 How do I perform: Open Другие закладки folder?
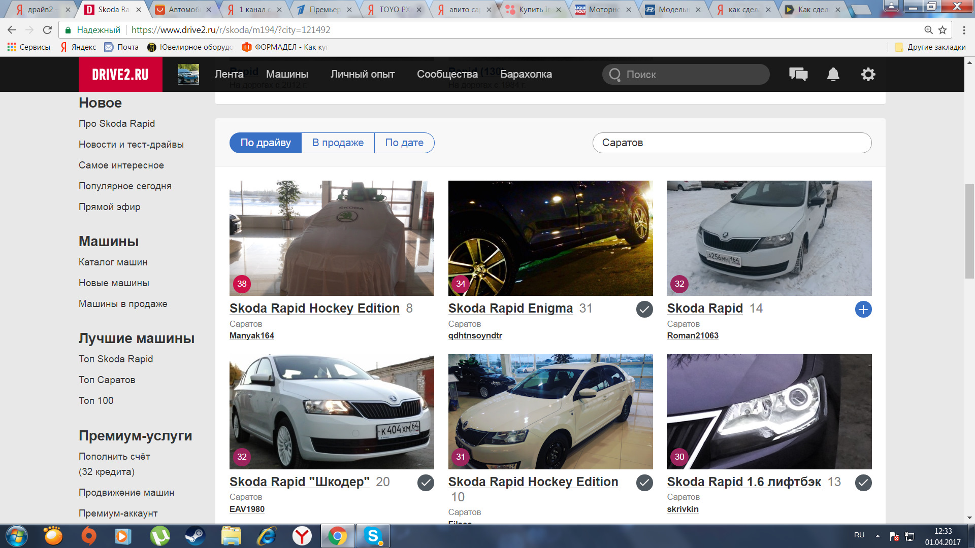pos(930,47)
